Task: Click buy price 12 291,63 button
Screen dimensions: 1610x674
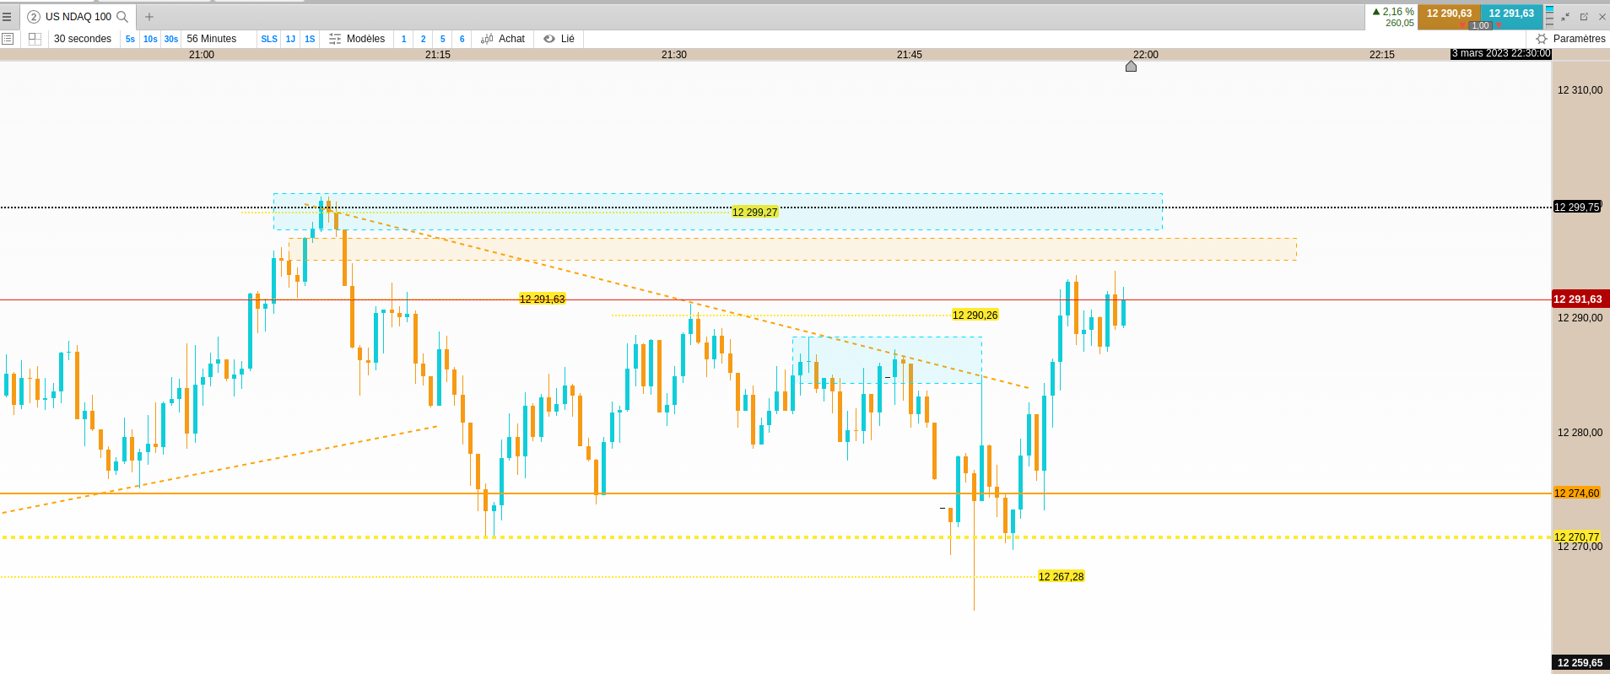Action: coord(1511,13)
